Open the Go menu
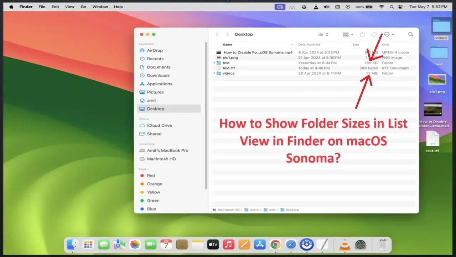This screenshot has height=257, width=456. (x=83, y=7)
